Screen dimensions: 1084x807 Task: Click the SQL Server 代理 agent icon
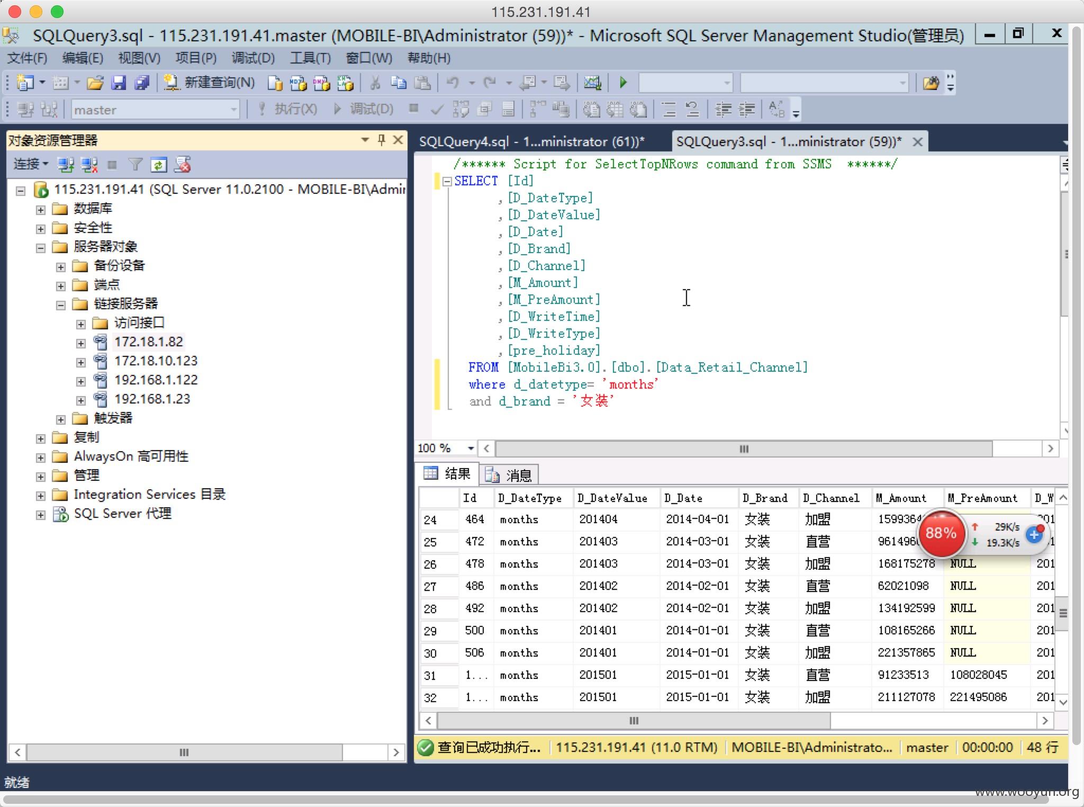point(60,514)
